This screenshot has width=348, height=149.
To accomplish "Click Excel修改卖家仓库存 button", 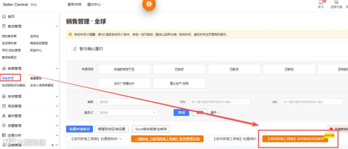I will coord(151,129).
